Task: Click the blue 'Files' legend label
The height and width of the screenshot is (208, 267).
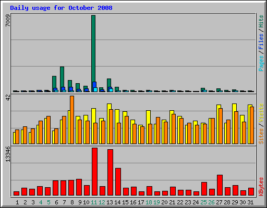Action: click(x=261, y=41)
